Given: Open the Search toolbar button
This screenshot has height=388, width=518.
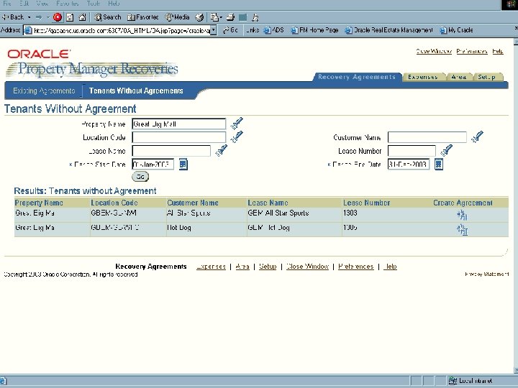Looking at the screenshot, I should [108, 17].
